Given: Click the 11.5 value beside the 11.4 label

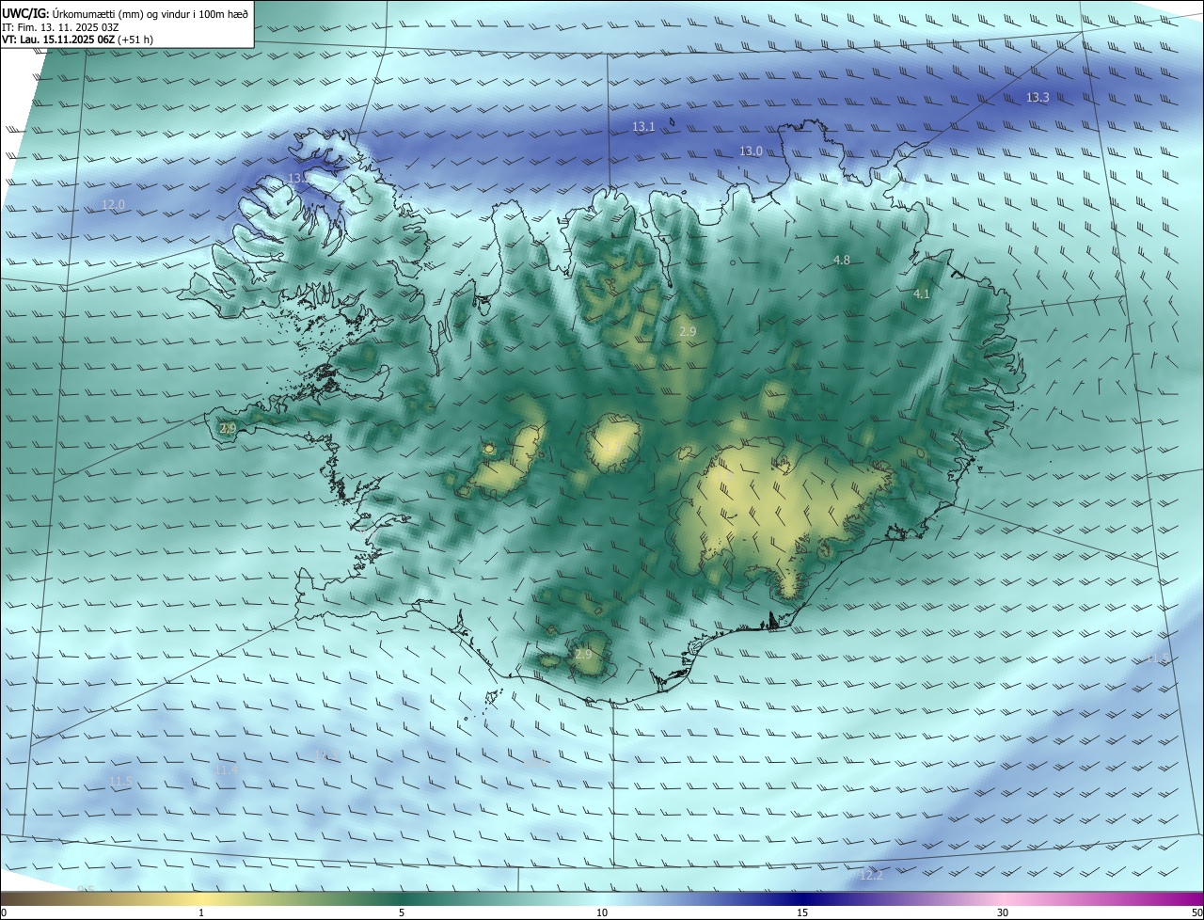Looking at the screenshot, I should [119, 782].
